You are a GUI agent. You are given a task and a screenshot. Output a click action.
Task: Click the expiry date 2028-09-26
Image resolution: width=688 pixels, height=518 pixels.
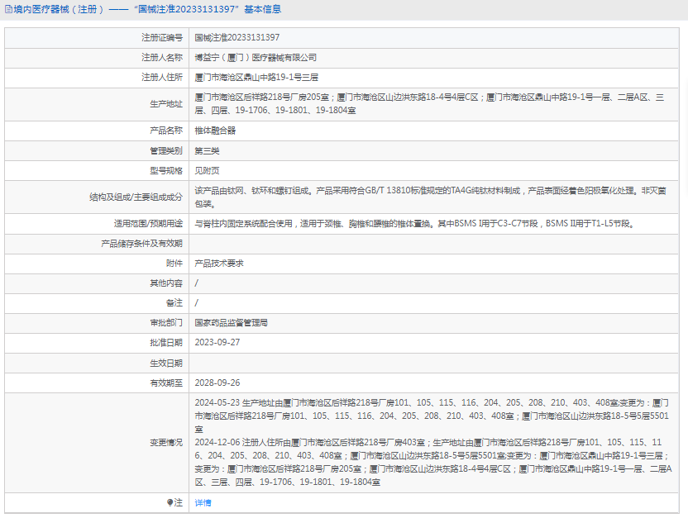pos(217,383)
